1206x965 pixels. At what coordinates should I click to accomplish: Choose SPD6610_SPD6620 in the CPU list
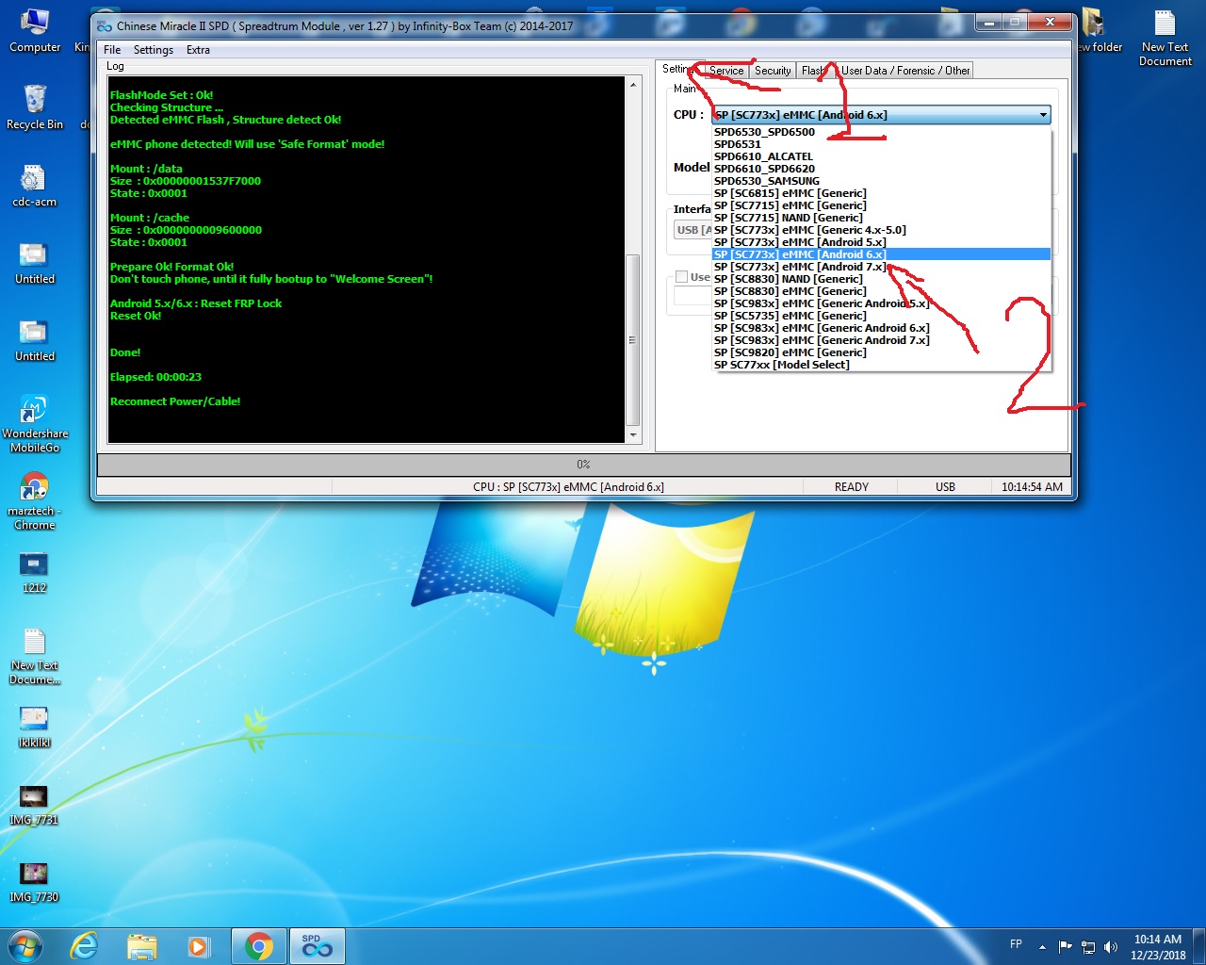click(881, 169)
